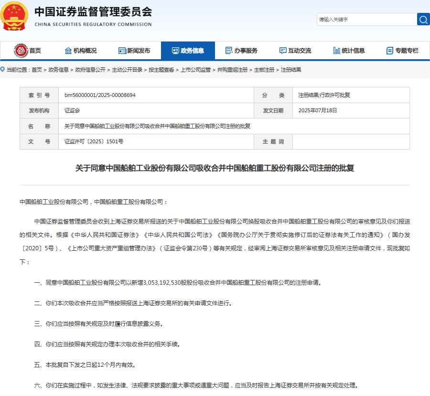
Task: Open 政府信息公开 breadcrumb link
Action: 90,70
